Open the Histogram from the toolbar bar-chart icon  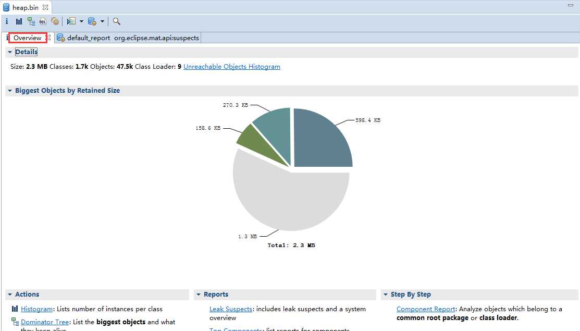point(19,21)
